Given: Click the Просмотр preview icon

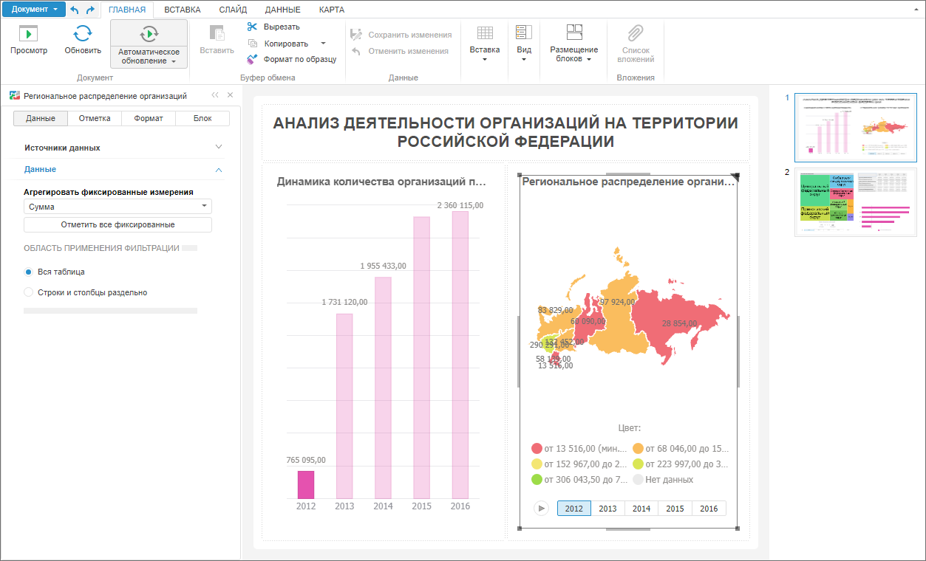Looking at the screenshot, I should tap(28, 33).
